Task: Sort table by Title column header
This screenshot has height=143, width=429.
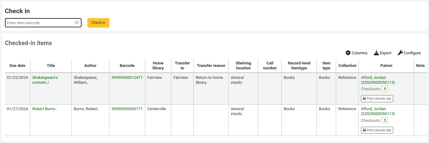Action: 51,66
